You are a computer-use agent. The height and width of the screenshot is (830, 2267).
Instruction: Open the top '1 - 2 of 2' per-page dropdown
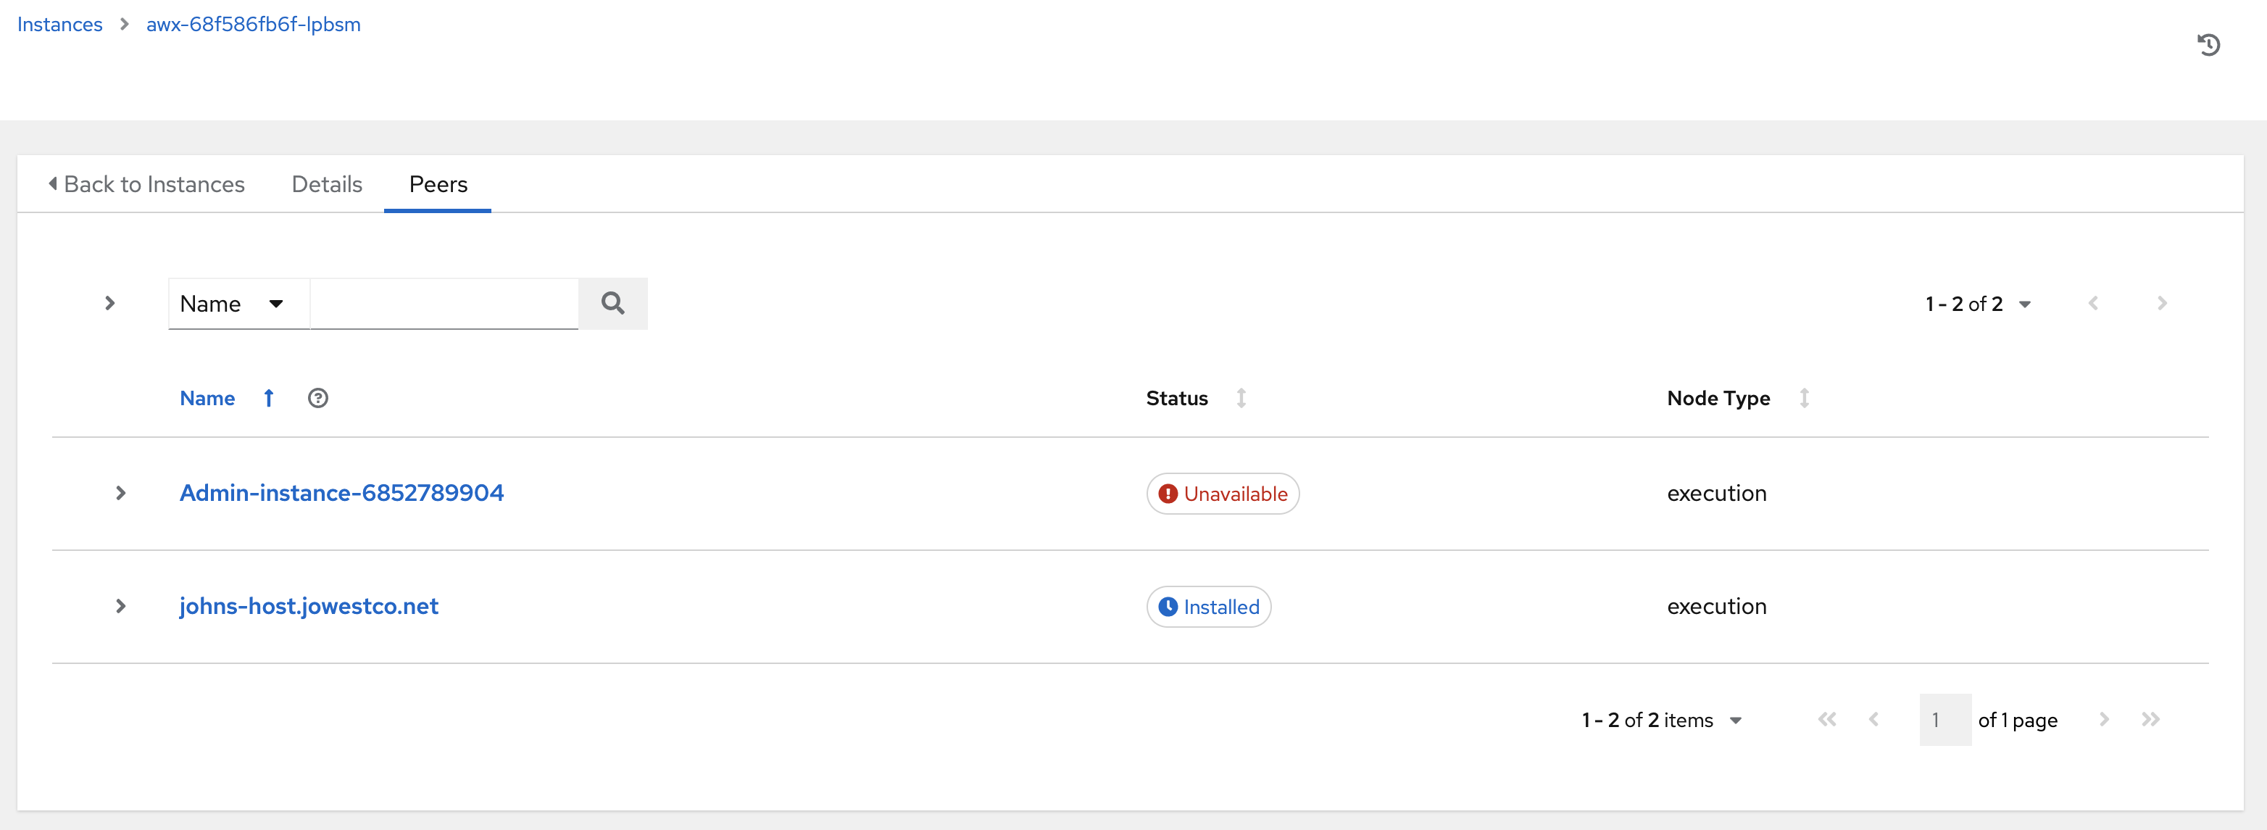click(x=1977, y=304)
